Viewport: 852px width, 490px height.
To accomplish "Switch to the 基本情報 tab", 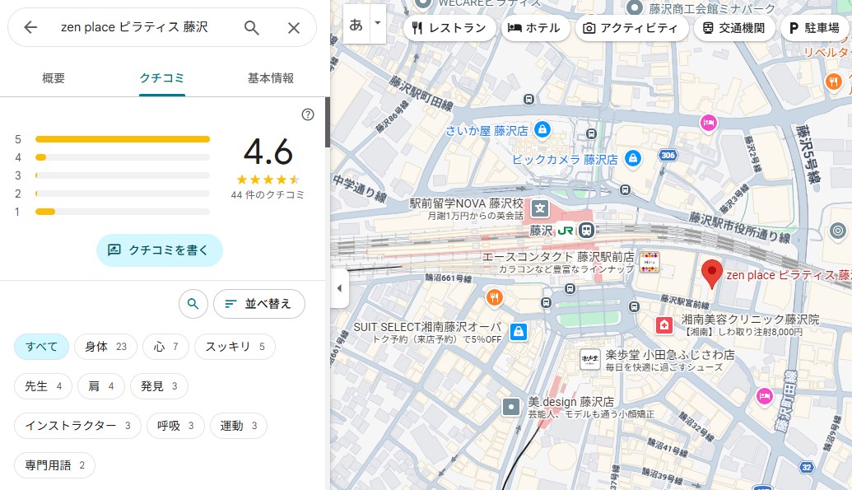I will click(271, 78).
